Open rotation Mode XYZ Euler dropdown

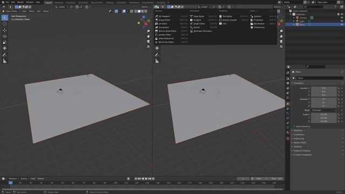324,110
